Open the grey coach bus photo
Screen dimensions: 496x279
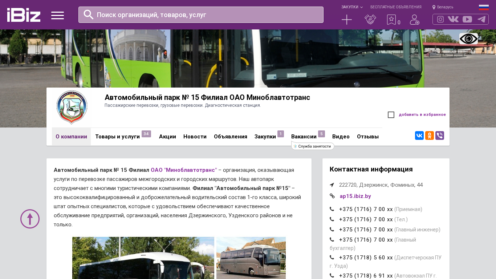coord(251,258)
